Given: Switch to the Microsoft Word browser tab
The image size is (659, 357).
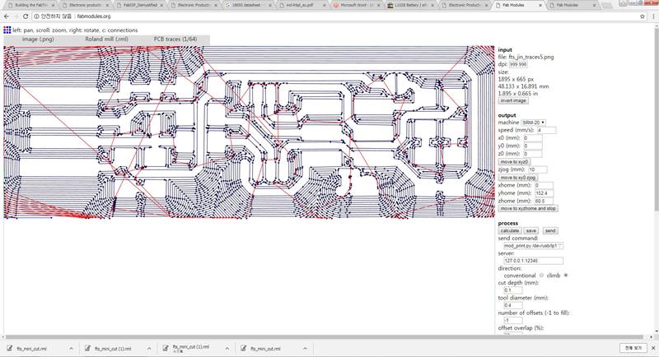Looking at the screenshot, I should coord(357,6).
